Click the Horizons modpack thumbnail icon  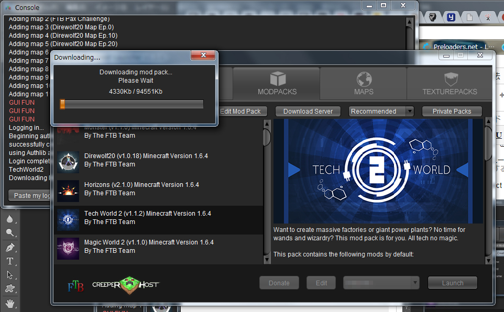[x=68, y=191]
